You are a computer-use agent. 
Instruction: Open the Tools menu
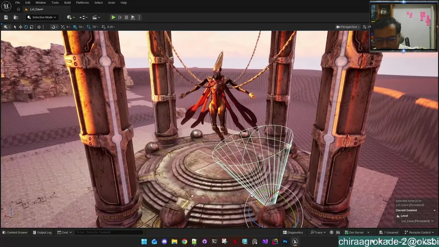point(55,3)
